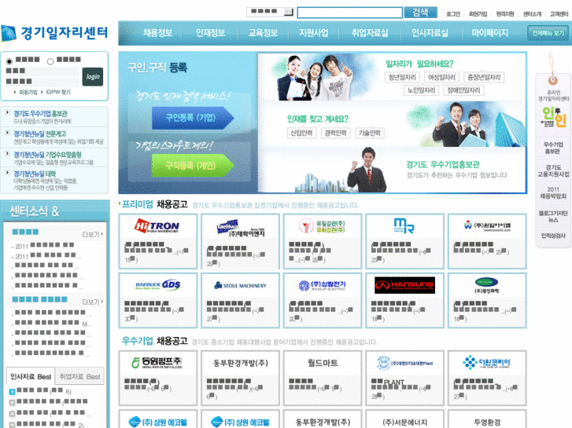The height and width of the screenshot is (428, 572).
Task: Select the 여성일자리 tag
Action: coord(441,77)
